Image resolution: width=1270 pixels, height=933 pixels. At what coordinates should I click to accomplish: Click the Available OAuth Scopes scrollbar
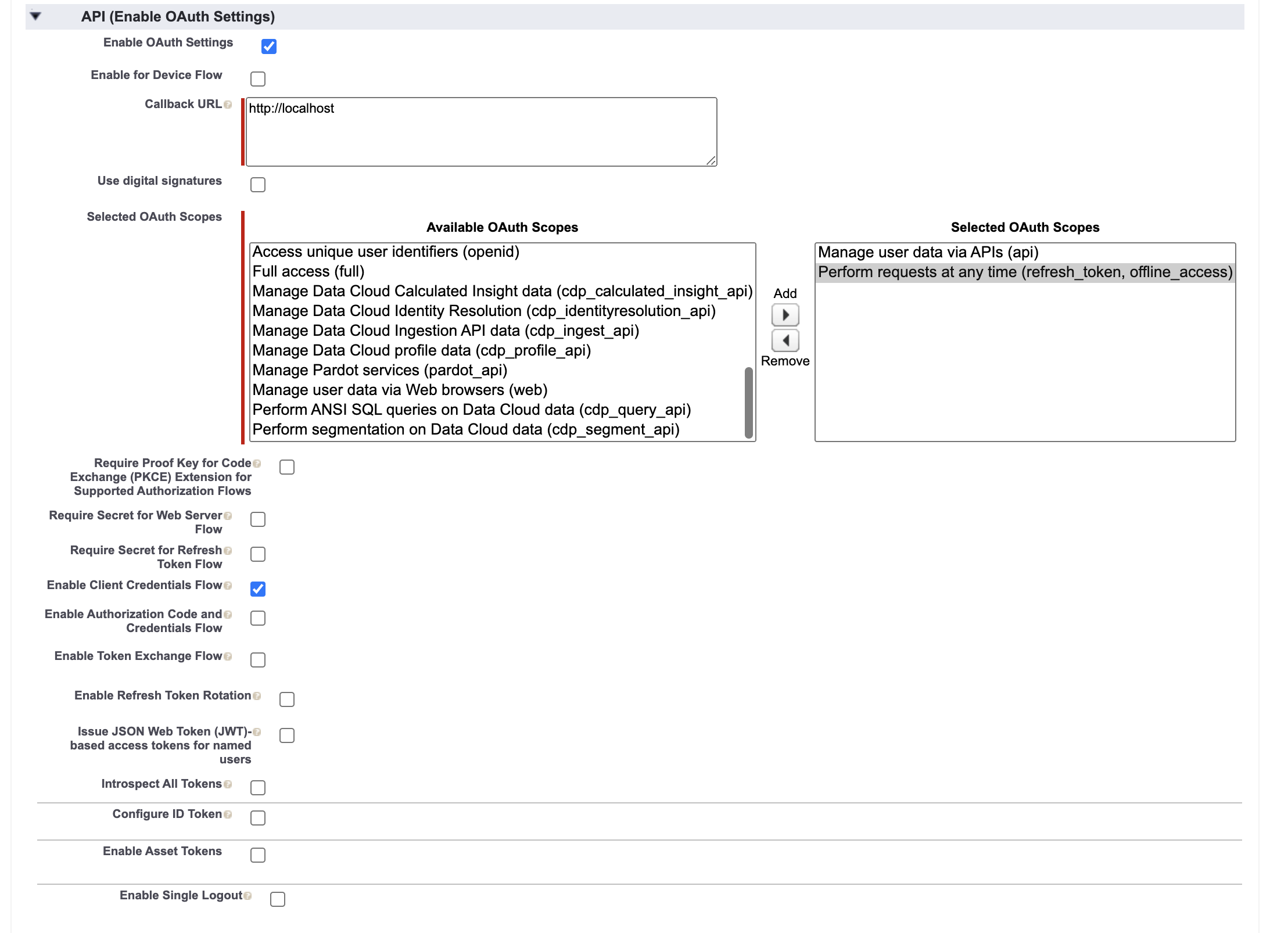(748, 402)
